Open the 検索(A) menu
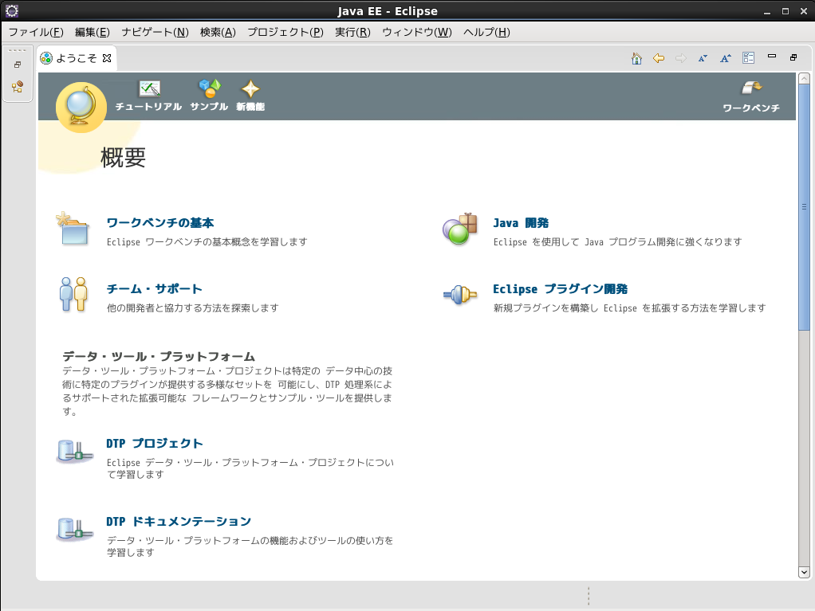Image resolution: width=815 pixels, height=611 pixels. click(x=218, y=32)
